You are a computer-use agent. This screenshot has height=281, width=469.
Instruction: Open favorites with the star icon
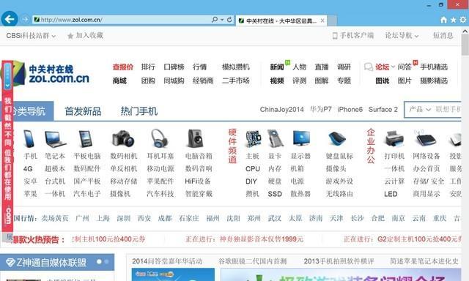pos(453,20)
